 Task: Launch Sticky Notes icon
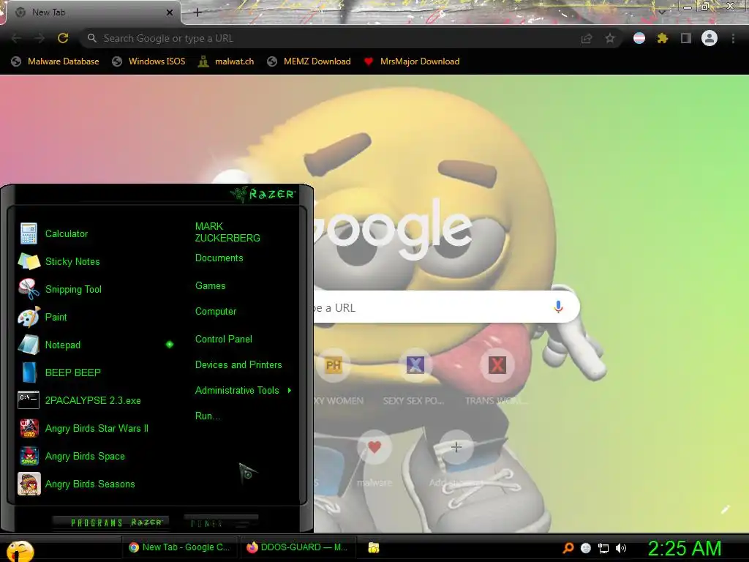click(x=29, y=261)
